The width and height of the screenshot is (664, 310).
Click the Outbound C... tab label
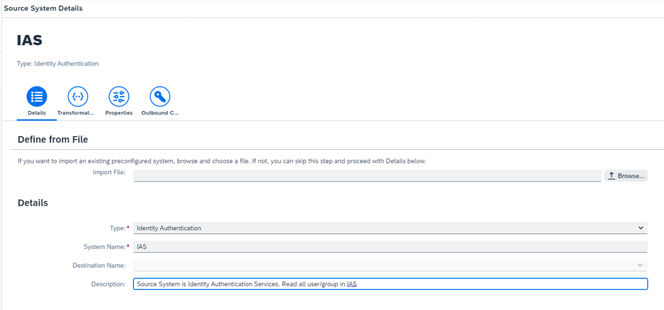pyautogui.click(x=160, y=113)
